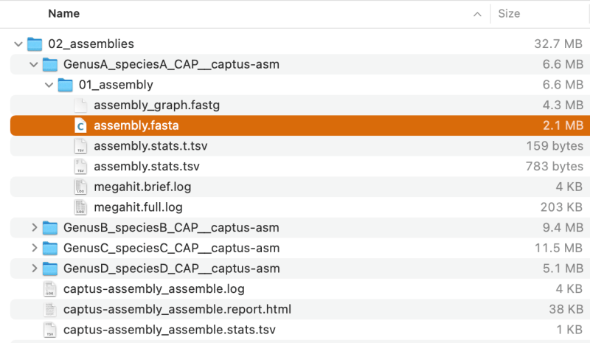590x343 pixels.
Task: Select the 02_assemblies folder name
Action: click(x=91, y=44)
